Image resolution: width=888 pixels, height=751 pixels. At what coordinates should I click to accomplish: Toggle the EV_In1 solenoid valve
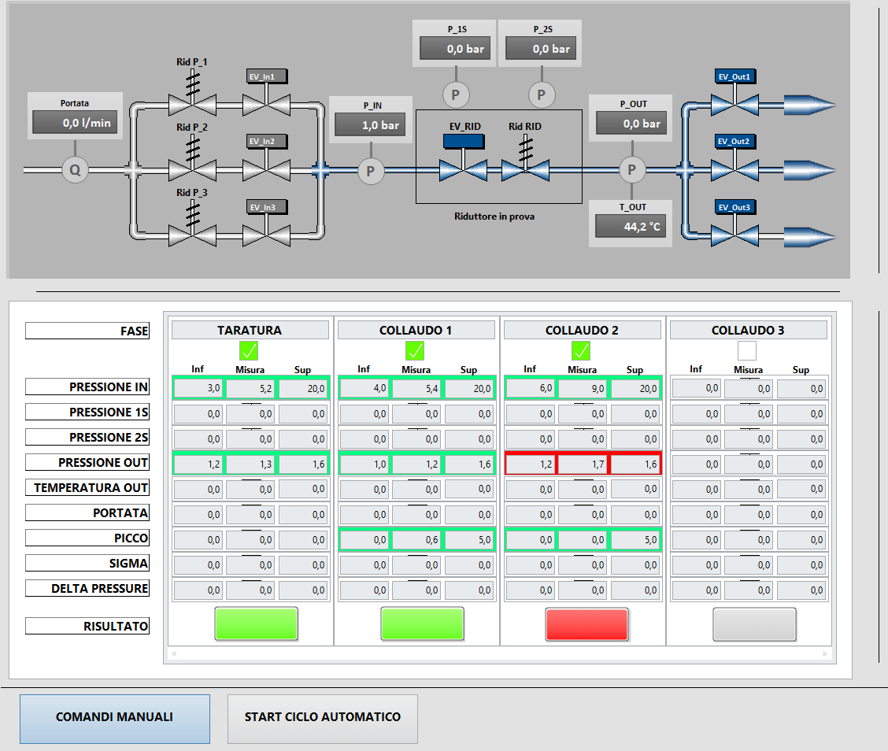tap(266, 105)
